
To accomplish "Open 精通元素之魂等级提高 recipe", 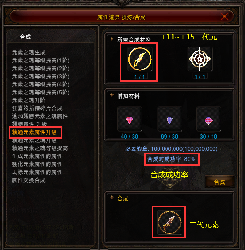I will click(40, 148).
